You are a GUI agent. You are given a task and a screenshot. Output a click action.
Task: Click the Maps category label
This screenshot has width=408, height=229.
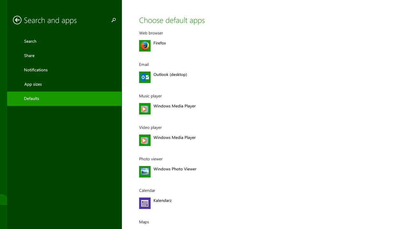click(144, 222)
